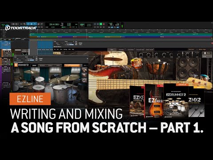Select the Bass tab in EZbass
This screenshot has width=213, height=160.
click(x=112, y=50)
